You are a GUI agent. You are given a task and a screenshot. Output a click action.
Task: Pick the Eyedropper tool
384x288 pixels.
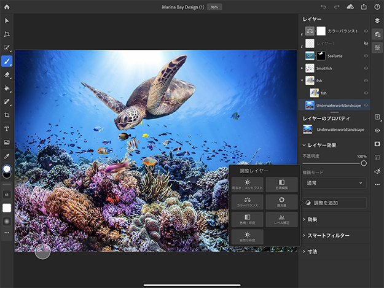pyautogui.click(x=7, y=156)
